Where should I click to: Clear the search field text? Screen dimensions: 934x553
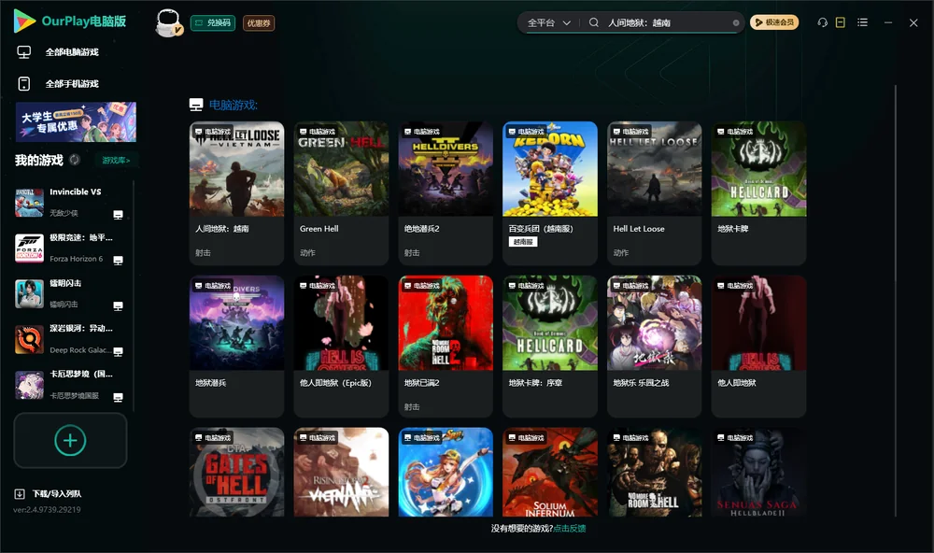(736, 22)
